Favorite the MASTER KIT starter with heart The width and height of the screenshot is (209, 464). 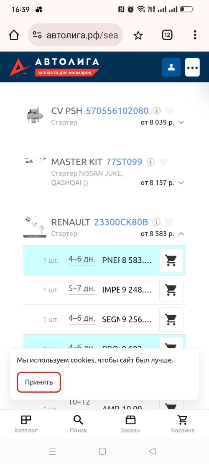(x=163, y=162)
